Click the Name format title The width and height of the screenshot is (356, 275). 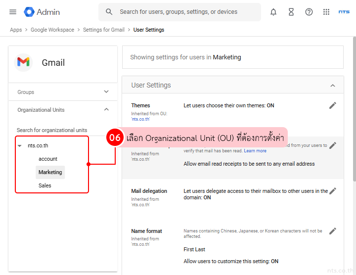146,231
